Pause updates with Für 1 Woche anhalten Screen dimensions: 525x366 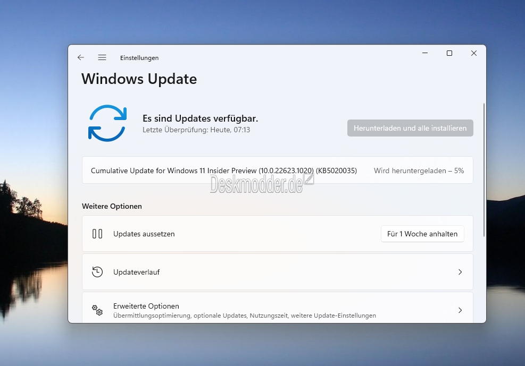422,234
